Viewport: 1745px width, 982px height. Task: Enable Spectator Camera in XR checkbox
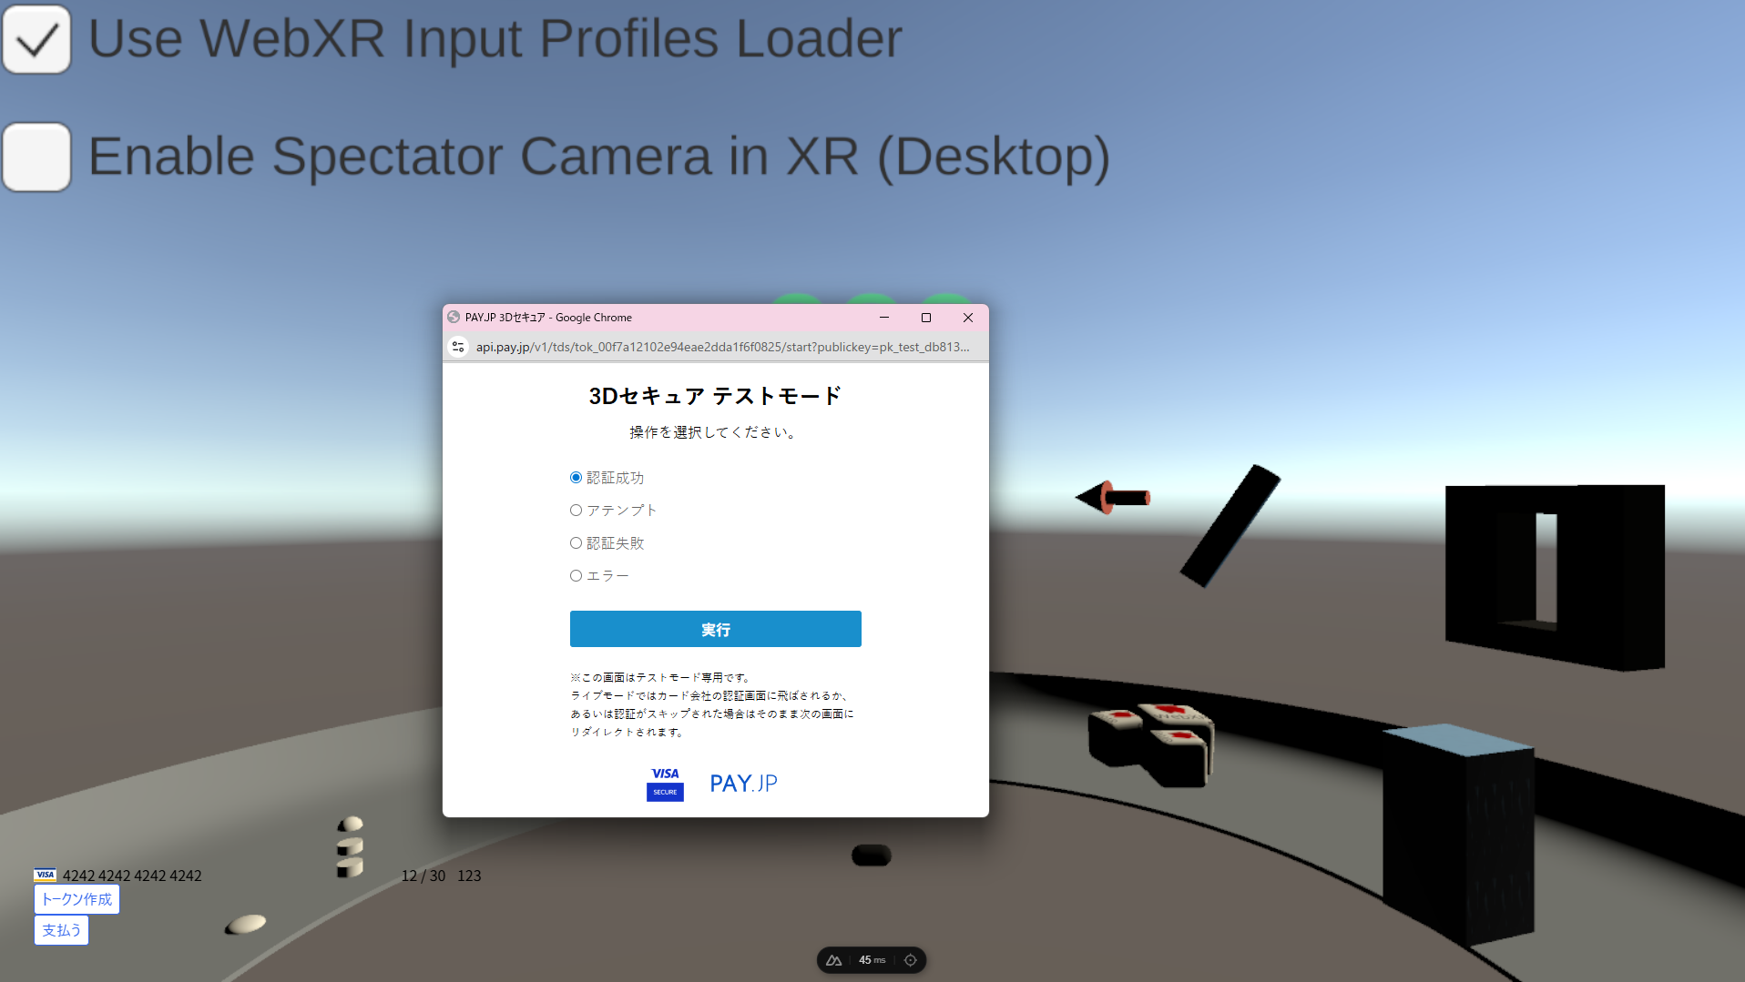coord(36,157)
